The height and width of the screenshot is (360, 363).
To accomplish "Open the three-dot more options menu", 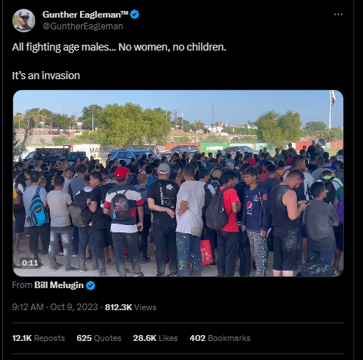I will coord(338,15).
